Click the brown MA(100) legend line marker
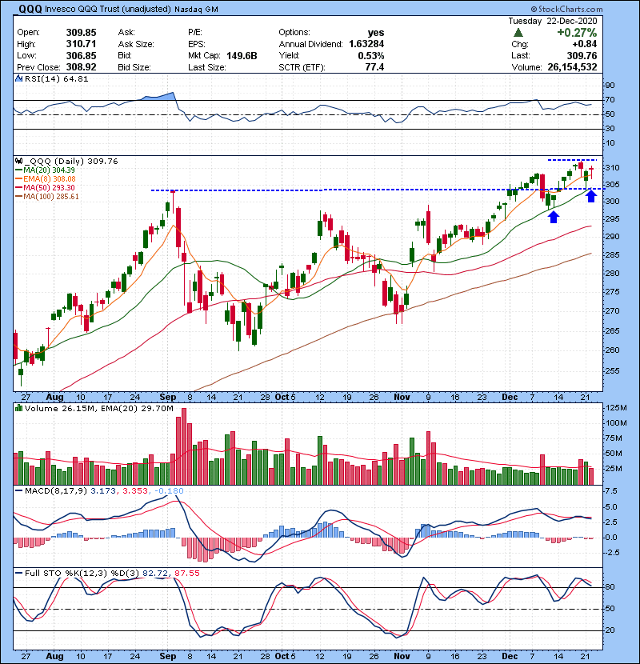 [x=18, y=197]
